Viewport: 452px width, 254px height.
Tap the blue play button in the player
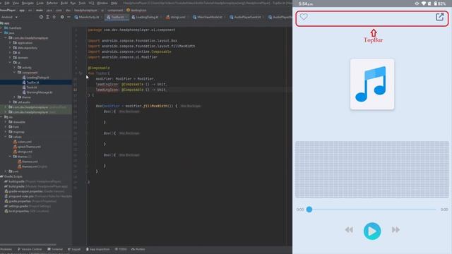coord(372,231)
